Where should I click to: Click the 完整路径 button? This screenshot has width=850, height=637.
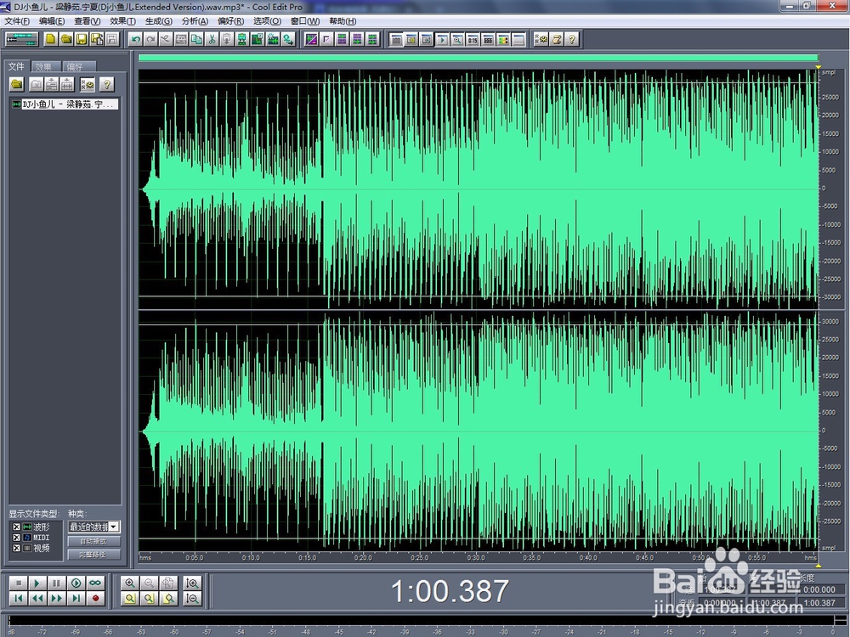93,555
